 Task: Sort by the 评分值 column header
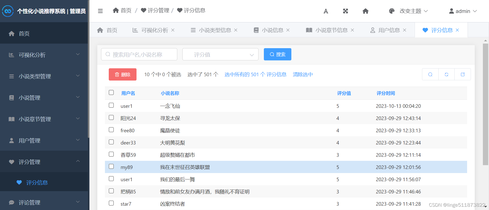point(344,93)
